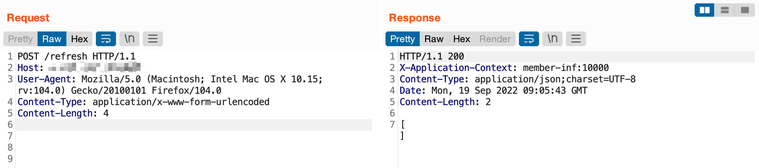Open the Response Render tab
This screenshot has width=759, height=168.
pyautogui.click(x=495, y=39)
